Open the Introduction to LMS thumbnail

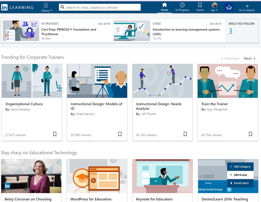pos(132,31)
